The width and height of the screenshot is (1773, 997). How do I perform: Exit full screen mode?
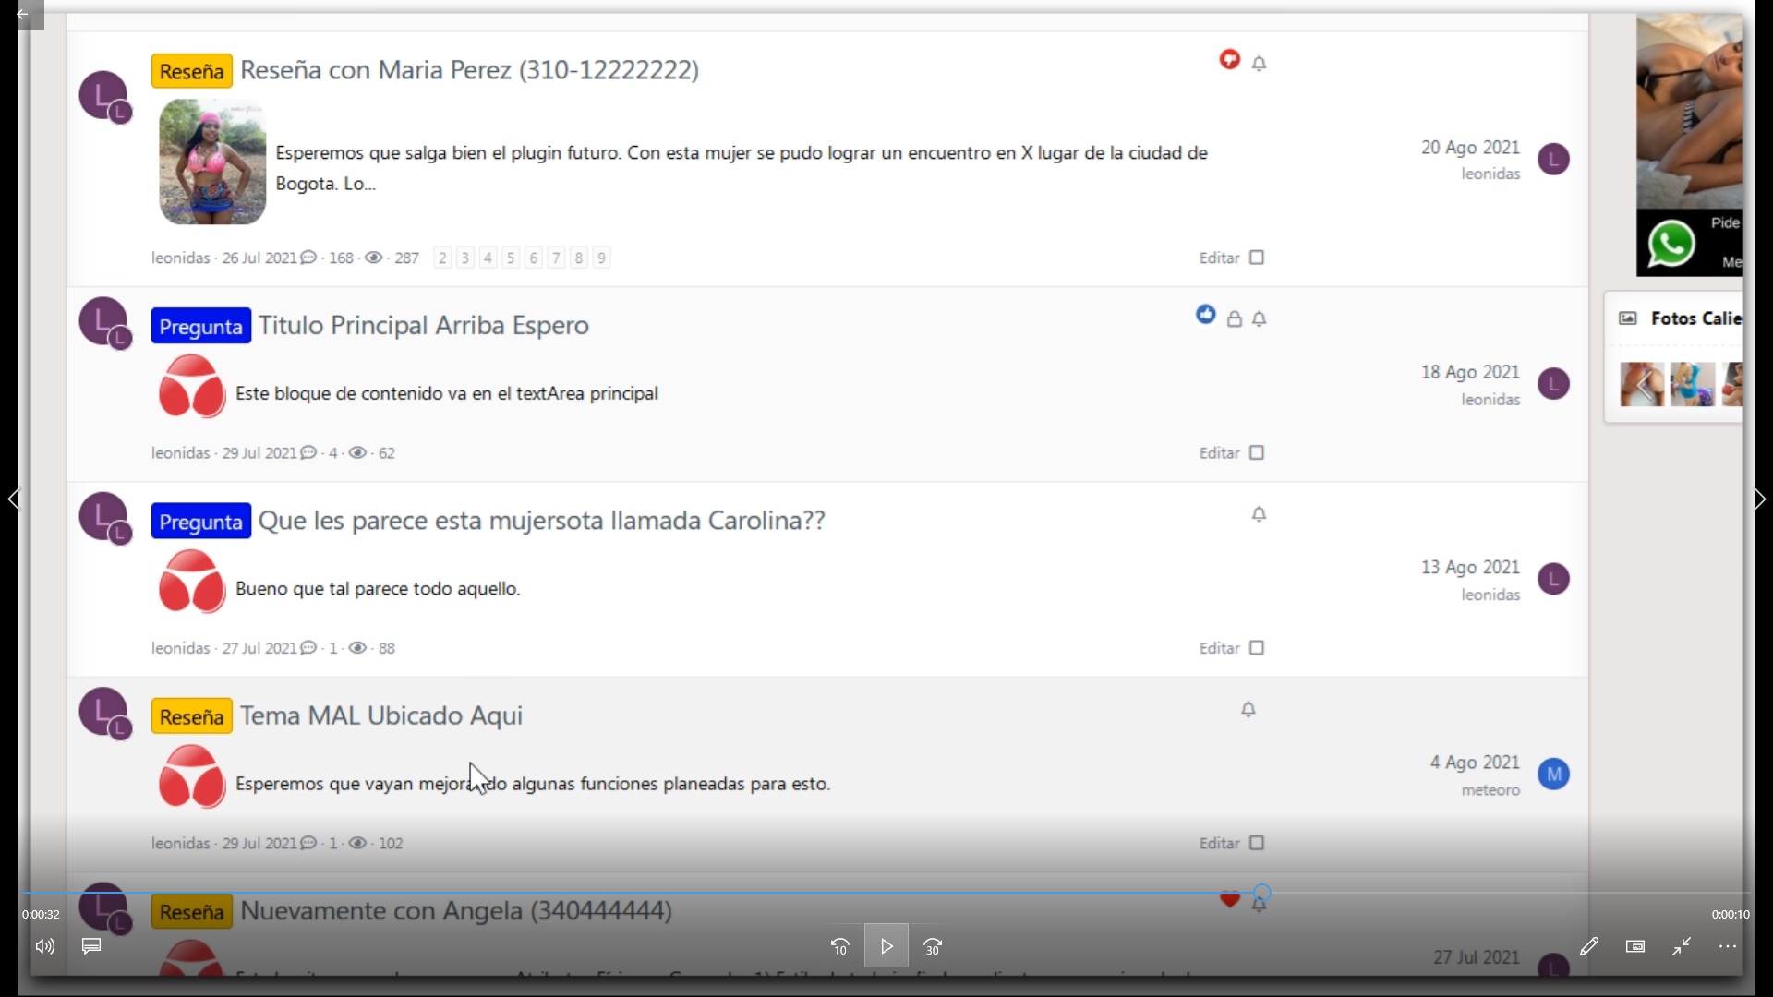tap(1682, 946)
